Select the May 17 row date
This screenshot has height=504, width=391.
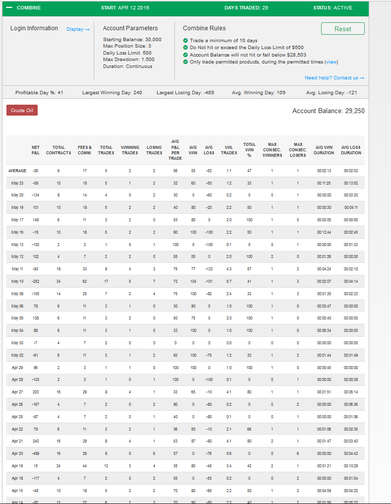pos(17,220)
